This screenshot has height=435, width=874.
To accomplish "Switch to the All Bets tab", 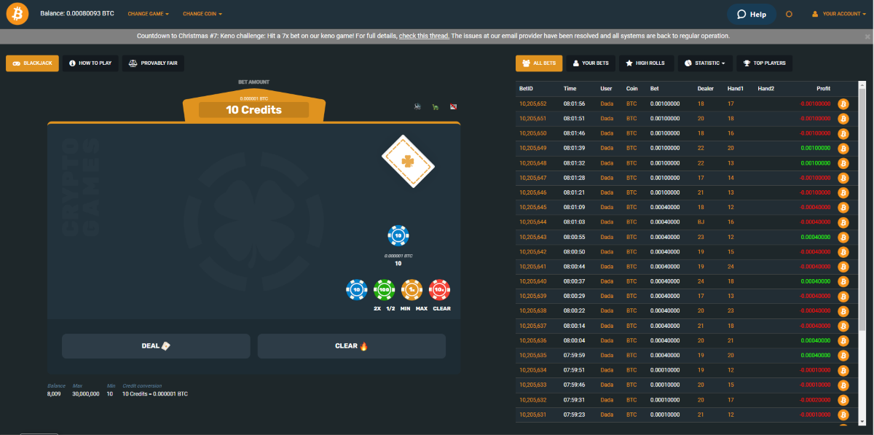I will [x=539, y=63].
